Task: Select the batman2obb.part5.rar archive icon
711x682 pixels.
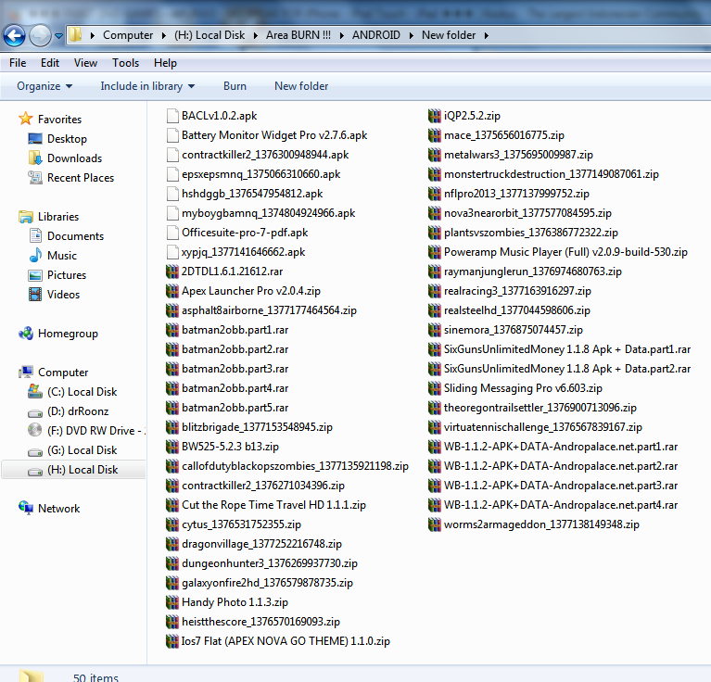Action: [172, 408]
